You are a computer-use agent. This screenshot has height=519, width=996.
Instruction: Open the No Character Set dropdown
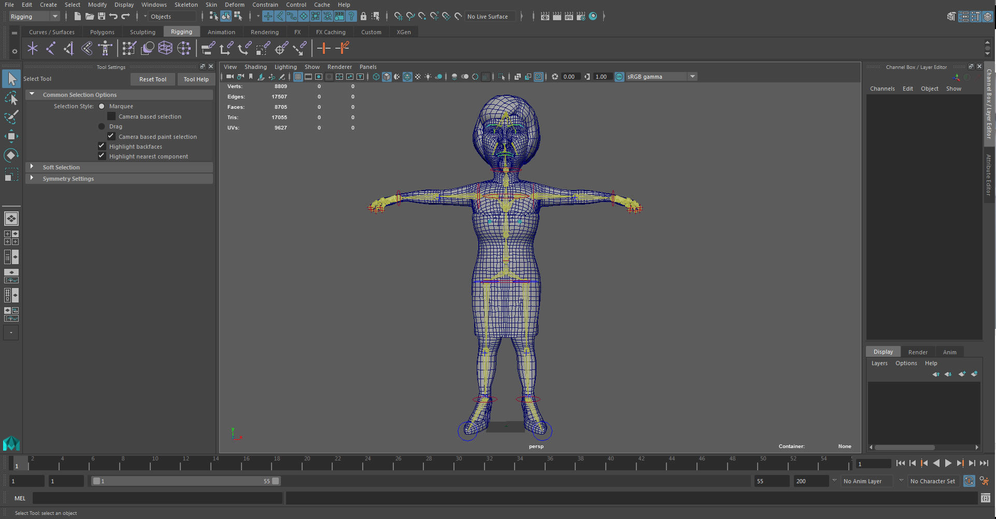coord(933,481)
